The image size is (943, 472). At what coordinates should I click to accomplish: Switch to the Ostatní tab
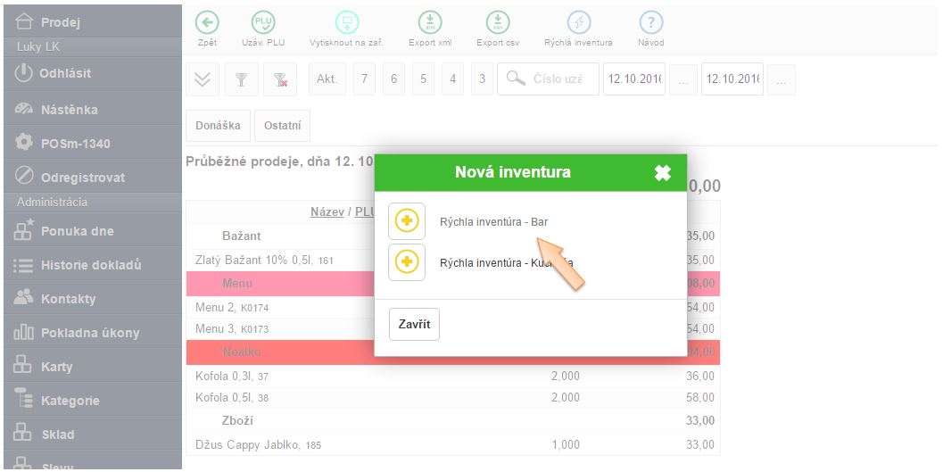coord(282,126)
